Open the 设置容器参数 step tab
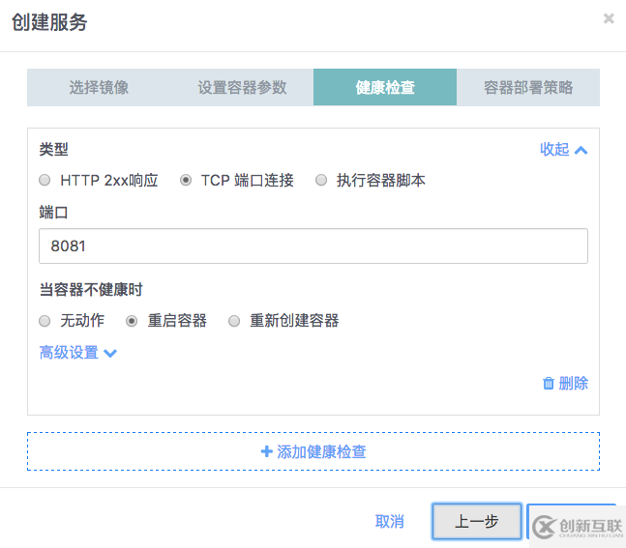This screenshot has height=548, width=626. point(242,87)
